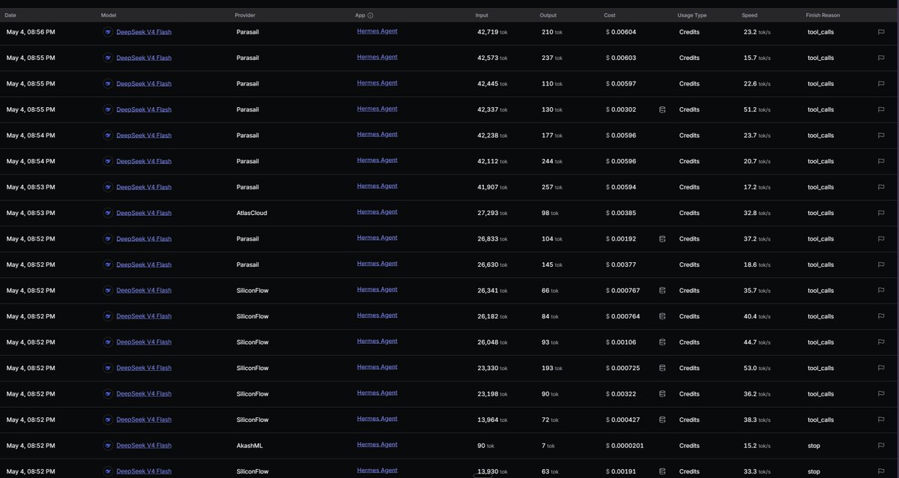The image size is (899, 478).
Task: Flag the AtlasCloud request row
Action: coord(881,213)
